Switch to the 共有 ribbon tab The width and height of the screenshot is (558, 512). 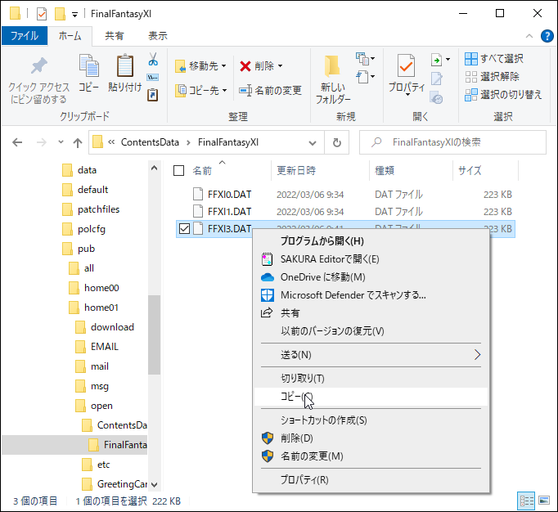(115, 36)
